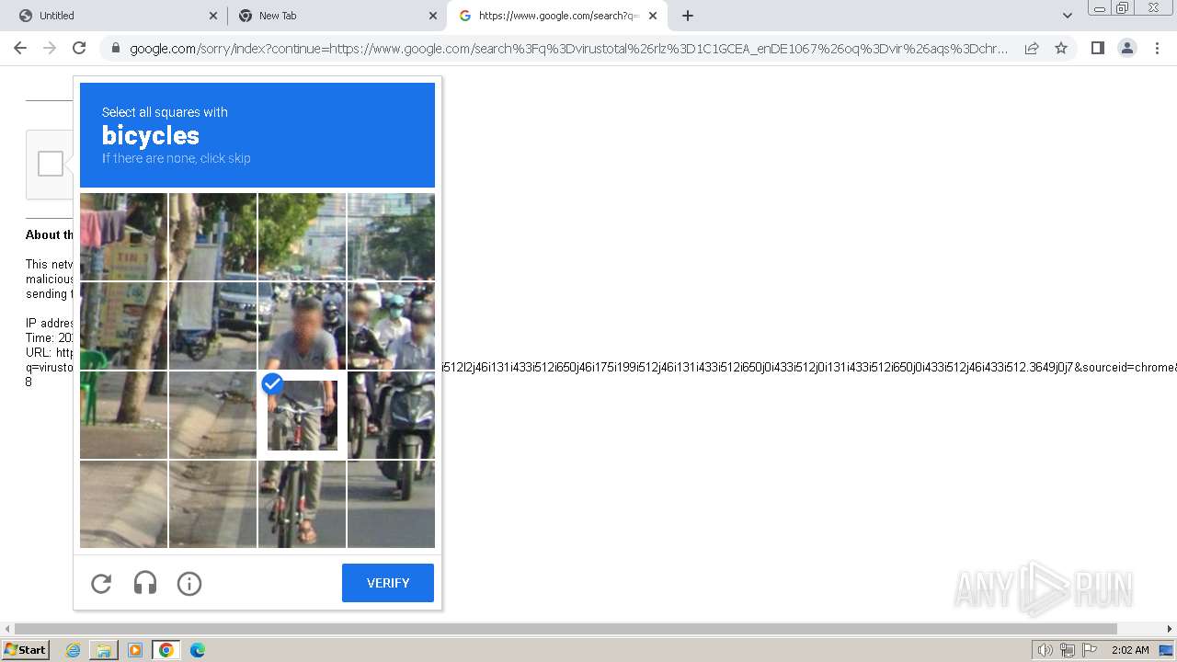This screenshot has width=1177, height=662.
Task: Open the media player taskbar icon
Action: [135, 650]
